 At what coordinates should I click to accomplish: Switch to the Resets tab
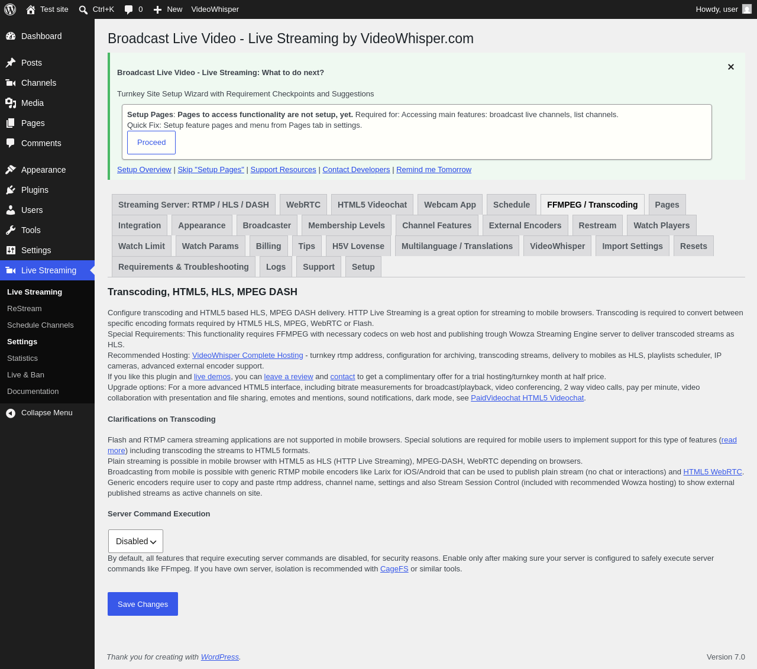point(694,246)
